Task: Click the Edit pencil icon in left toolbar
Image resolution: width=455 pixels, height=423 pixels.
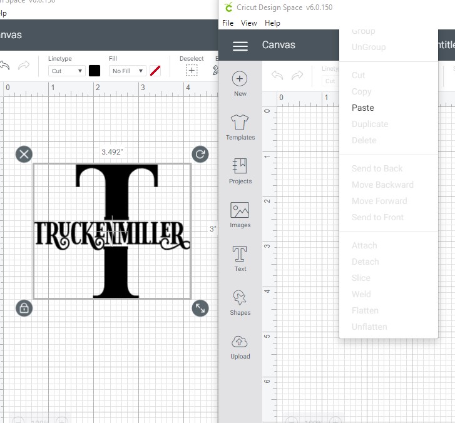Action: point(215,70)
